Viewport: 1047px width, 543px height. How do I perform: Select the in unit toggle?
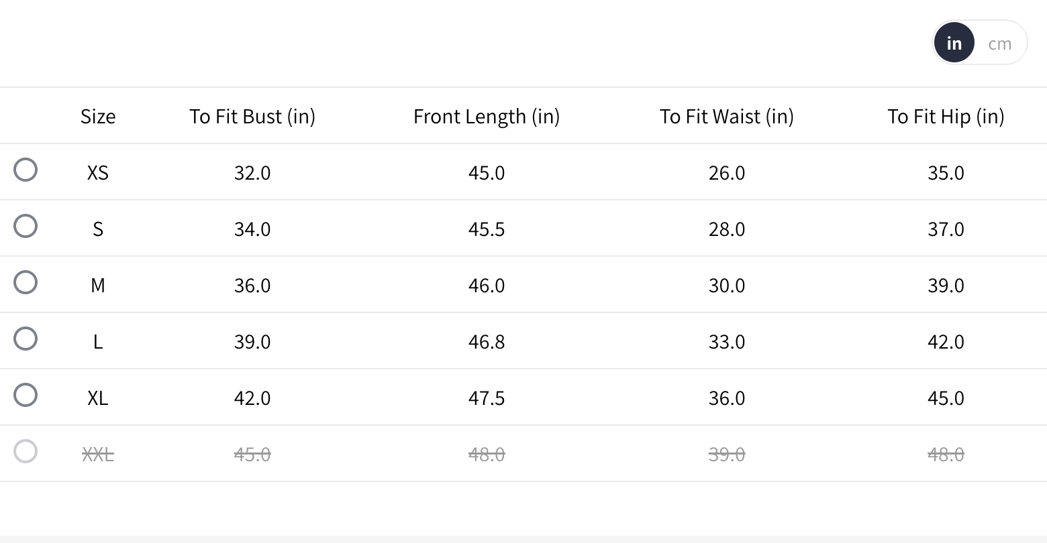pos(954,44)
